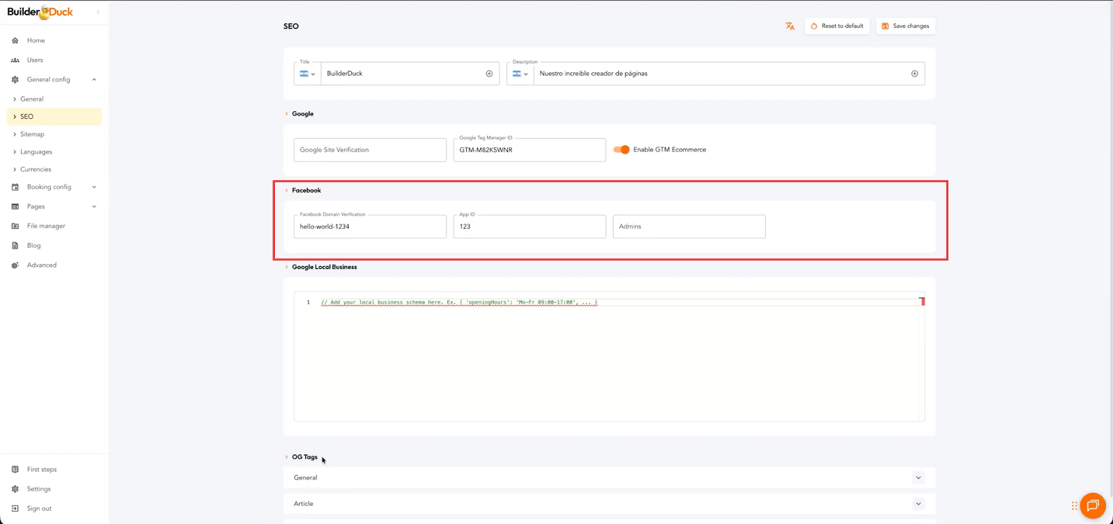This screenshot has height=524, width=1113.
Task: Disable the Enable GTM Ecommerce toggle
Action: tap(621, 149)
